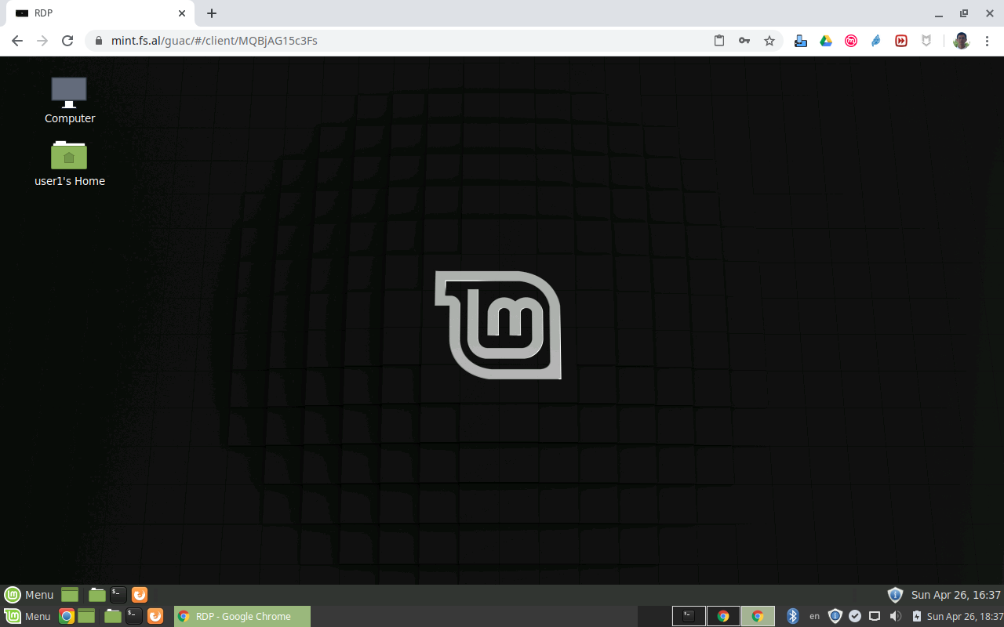Screen dimensions: 1004x627
Task: Click the blue feather extension icon
Action: (876, 41)
